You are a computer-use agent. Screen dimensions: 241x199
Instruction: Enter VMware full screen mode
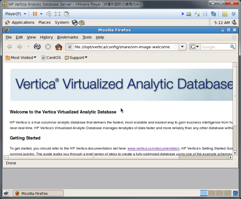(x=58, y=14)
